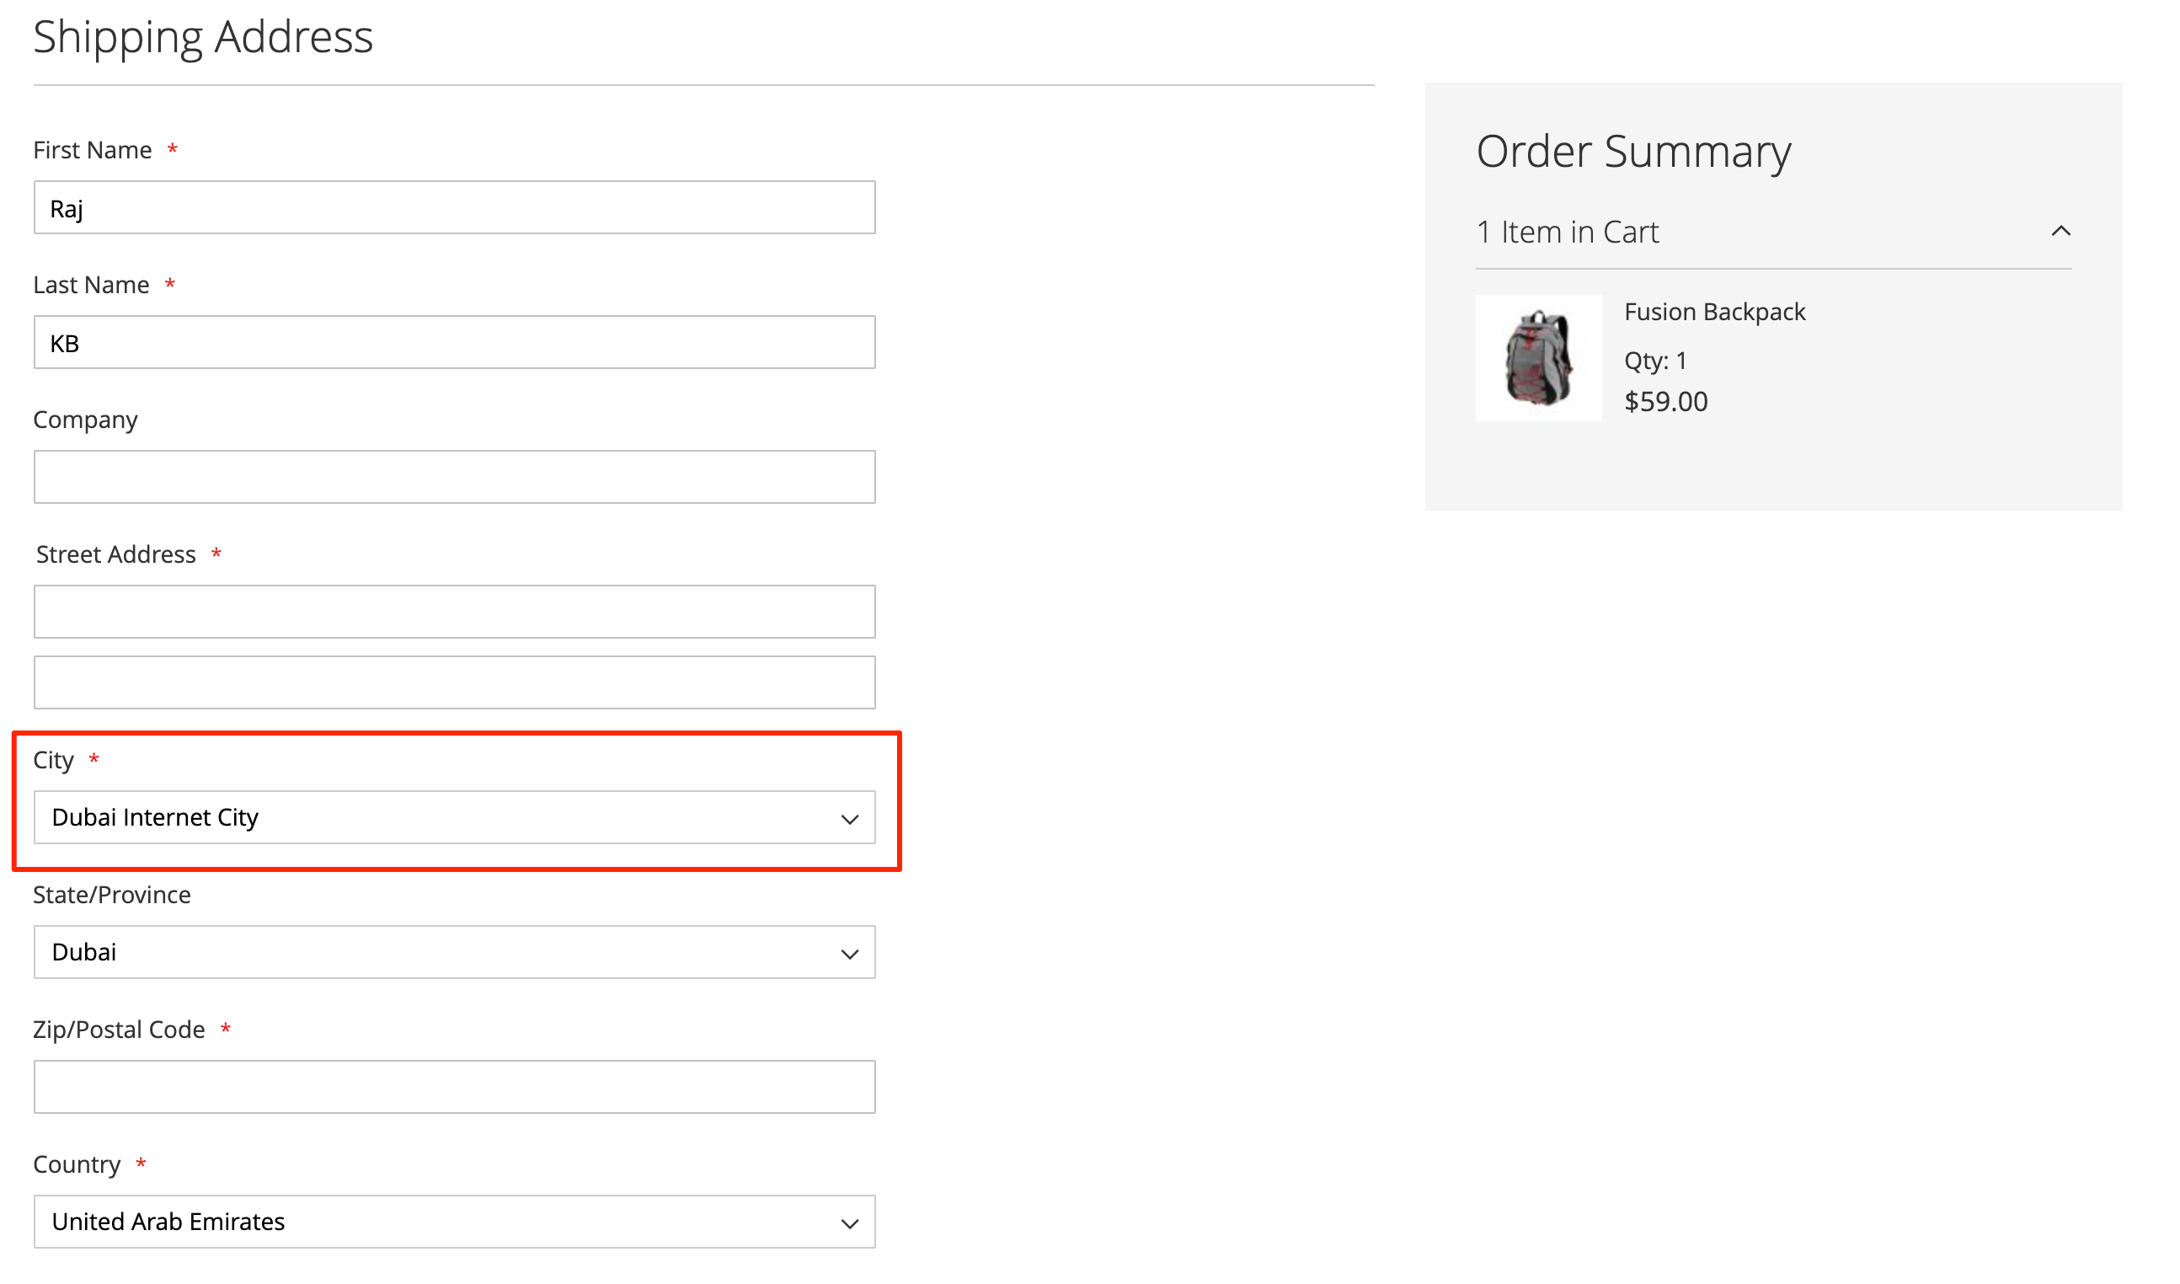Click the $59.00 price in Order Summary
Screen dimensions: 2180x1284
coord(1666,402)
